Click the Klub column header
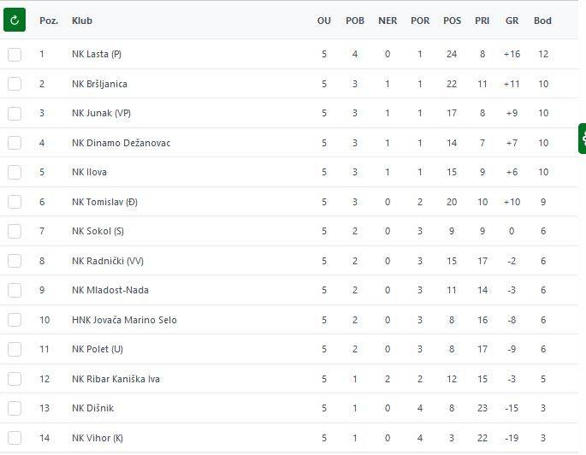This screenshot has height=455, width=586. click(x=82, y=21)
